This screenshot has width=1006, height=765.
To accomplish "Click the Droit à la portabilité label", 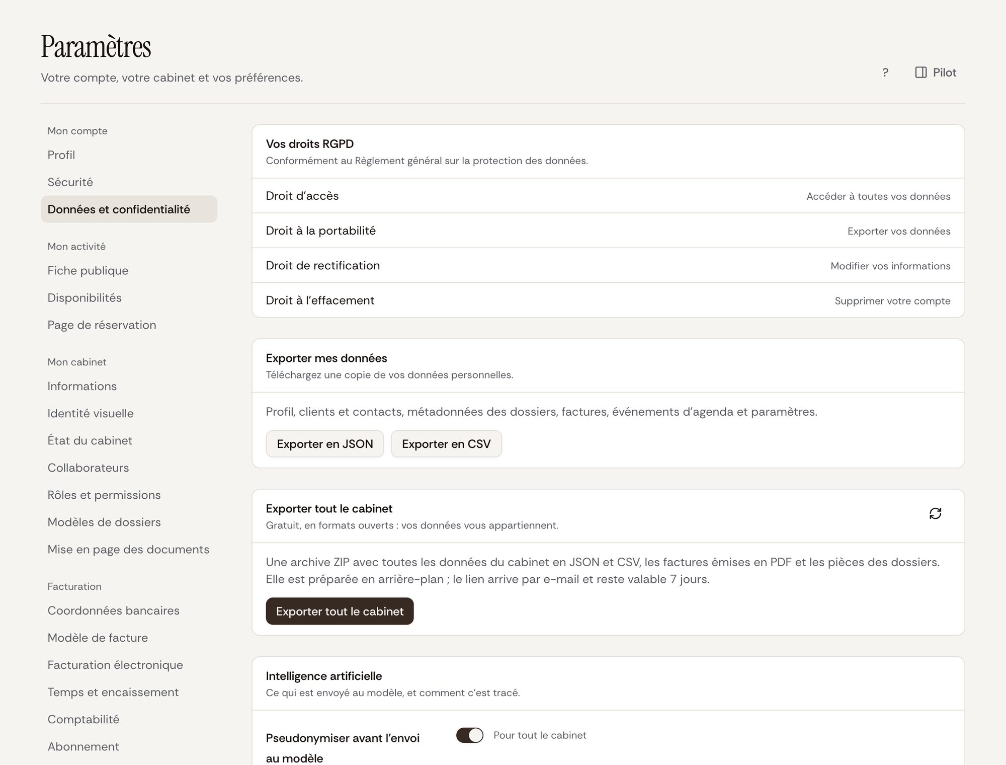I will (321, 231).
